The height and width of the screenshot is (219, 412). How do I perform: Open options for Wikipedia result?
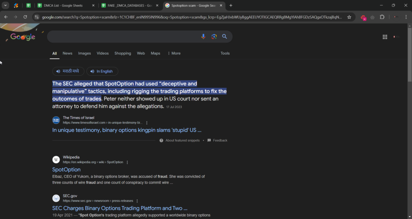pyautogui.click(x=127, y=162)
